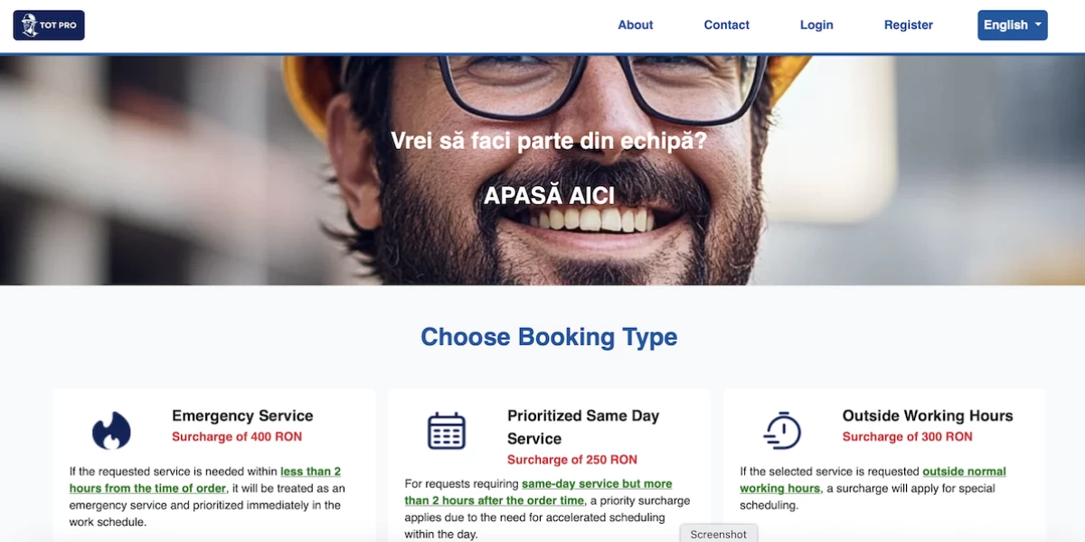Open the English language dropdown
This screenshot has width=1085, height=542.
[1013, 25]
